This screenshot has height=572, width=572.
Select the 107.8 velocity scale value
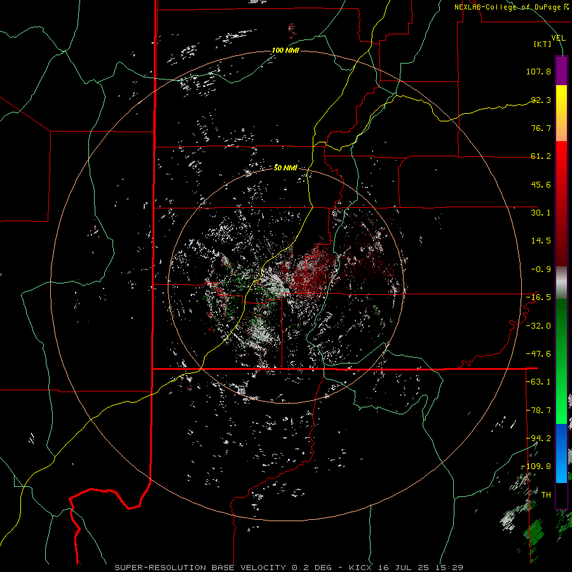coord(538,71)
